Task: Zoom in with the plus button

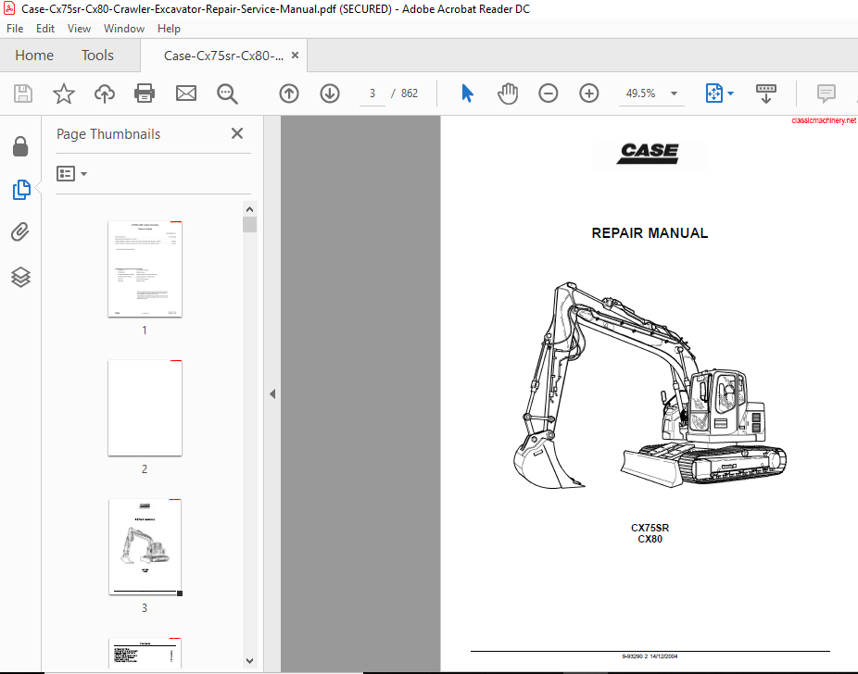Action: (x=588, y=94)
